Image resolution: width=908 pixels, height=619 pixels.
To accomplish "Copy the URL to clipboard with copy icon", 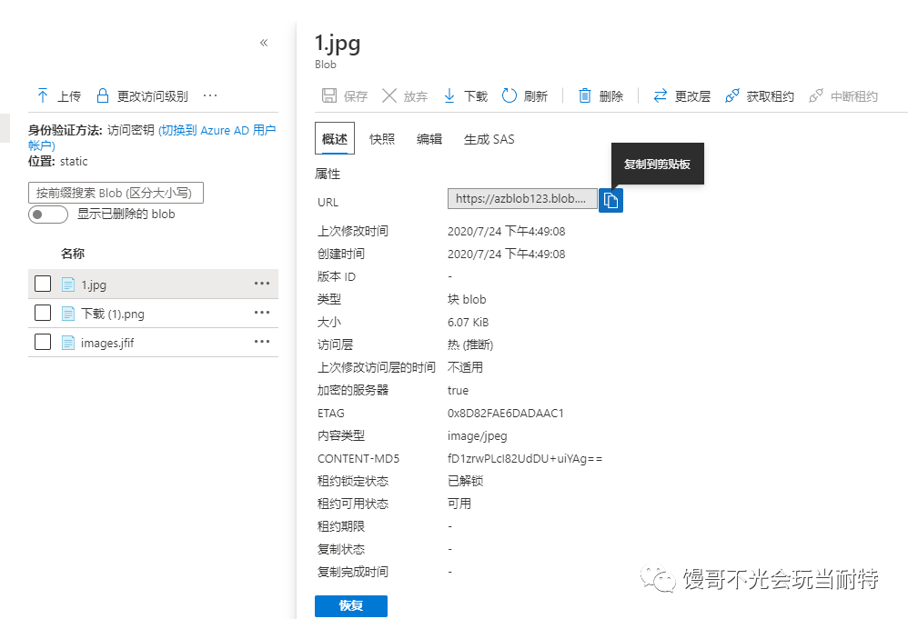I will [x=610, y=200].
